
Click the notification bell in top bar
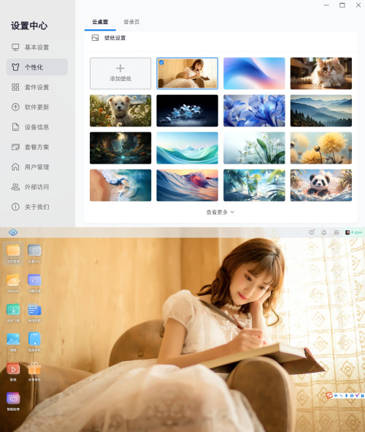point(324,232)
